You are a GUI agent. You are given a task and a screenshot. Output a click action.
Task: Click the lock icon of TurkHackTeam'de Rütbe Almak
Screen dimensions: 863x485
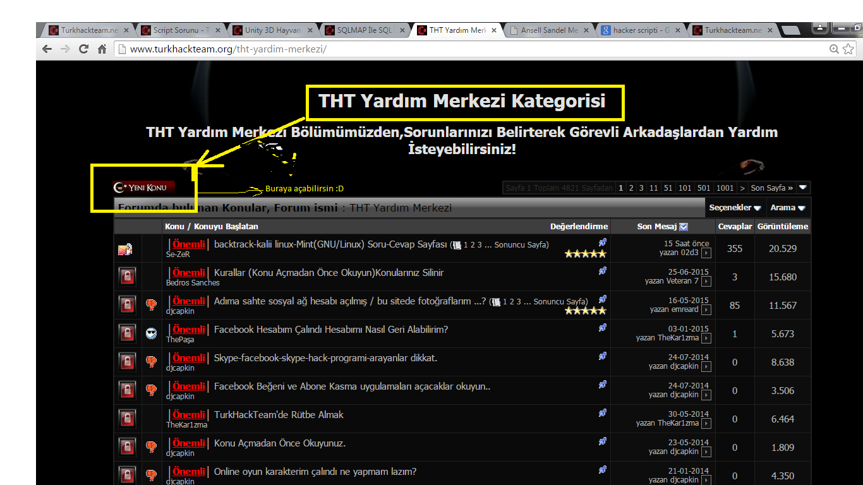tap(128, 419)
